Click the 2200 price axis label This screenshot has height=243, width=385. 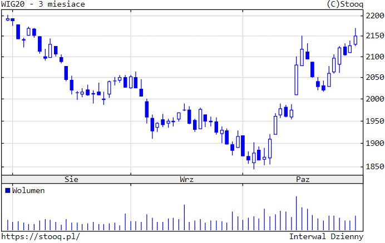point(374,16)
